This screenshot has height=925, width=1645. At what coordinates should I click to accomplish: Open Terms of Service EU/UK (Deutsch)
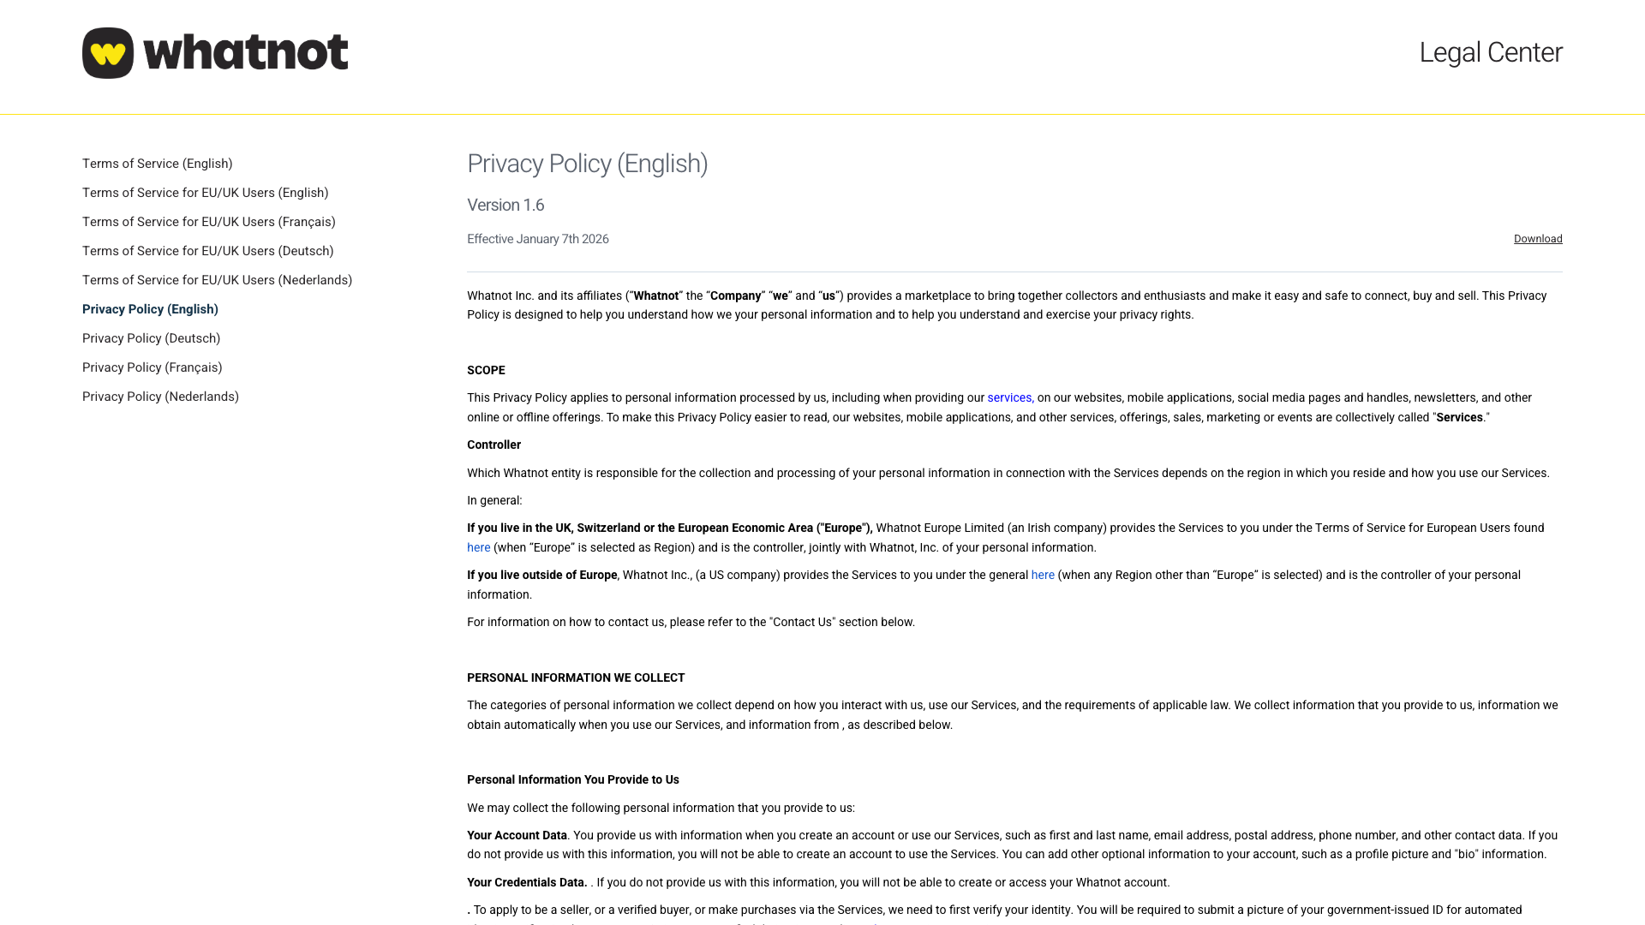pyautogui.click(x=207, y=251)
